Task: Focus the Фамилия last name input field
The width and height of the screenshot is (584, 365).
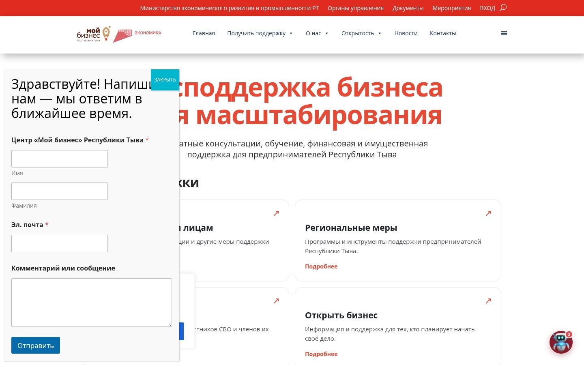Action: tap(60, 191)
